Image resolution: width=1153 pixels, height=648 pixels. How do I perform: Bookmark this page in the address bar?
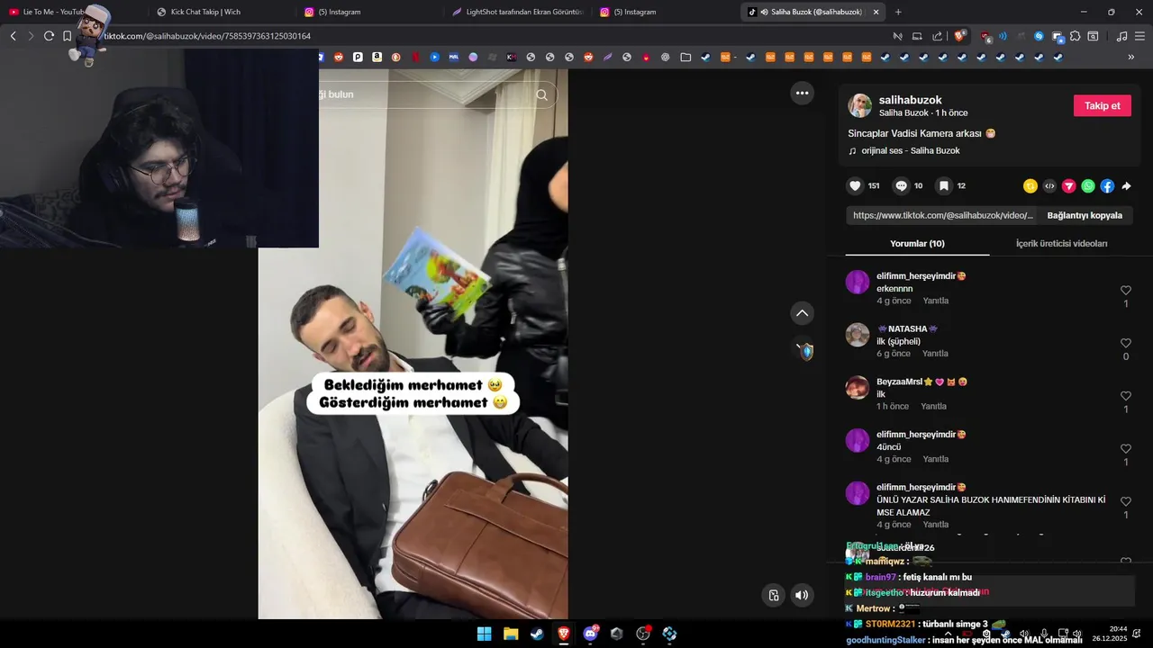point(68,36)
